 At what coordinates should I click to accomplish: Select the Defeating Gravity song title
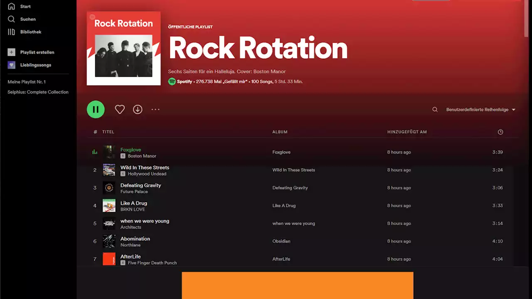tap(140, 186)
